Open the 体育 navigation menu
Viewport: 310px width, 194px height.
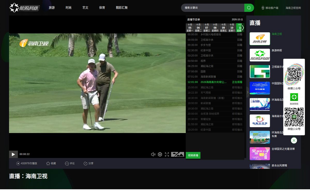click(x=102, y=8)
